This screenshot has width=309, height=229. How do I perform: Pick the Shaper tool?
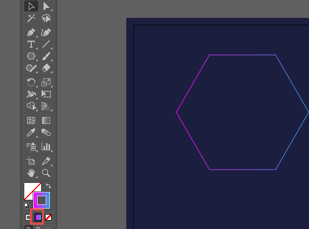(x=31, y=68)
